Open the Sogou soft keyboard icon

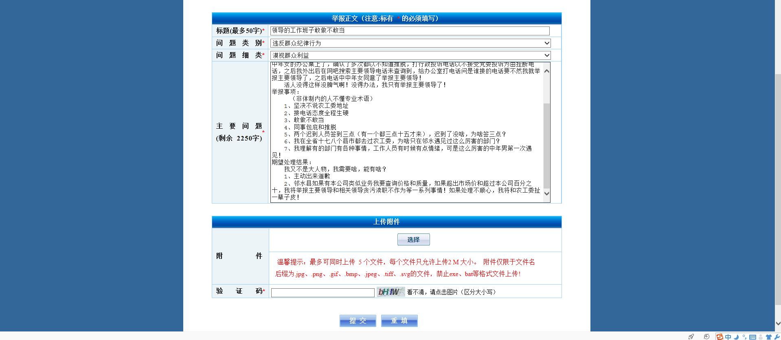coord(752,337)
